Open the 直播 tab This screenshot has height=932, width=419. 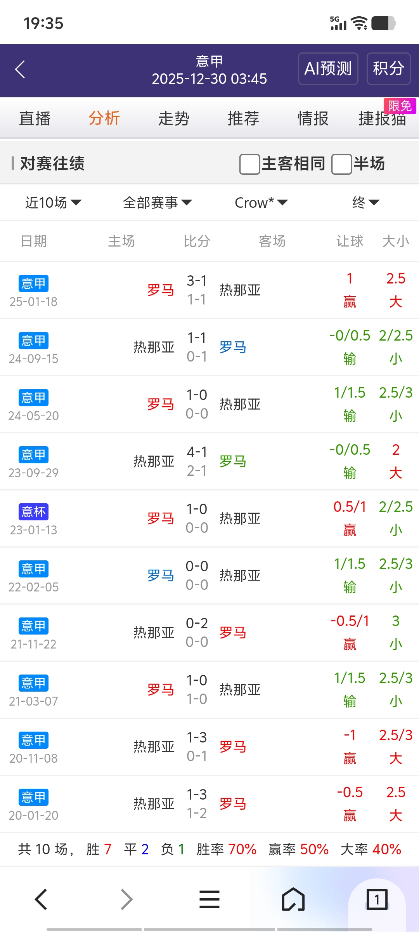[x=35, y=118]
